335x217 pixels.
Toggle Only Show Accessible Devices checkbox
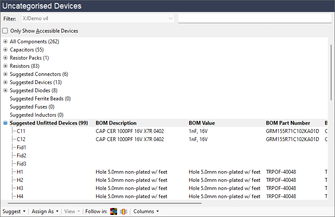click(5, 31)
